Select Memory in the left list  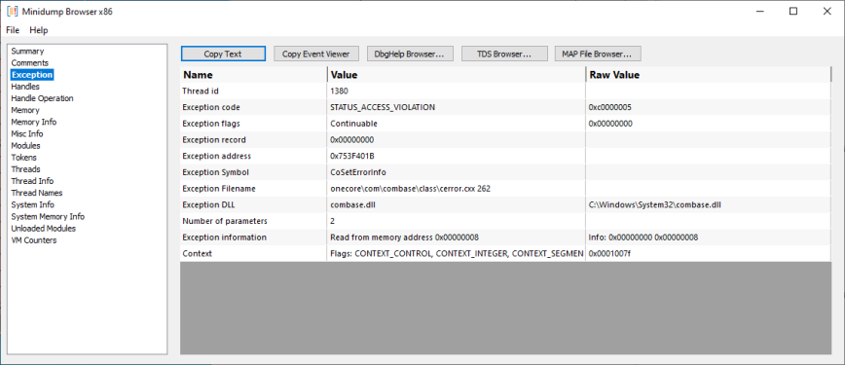click(25, 111)
